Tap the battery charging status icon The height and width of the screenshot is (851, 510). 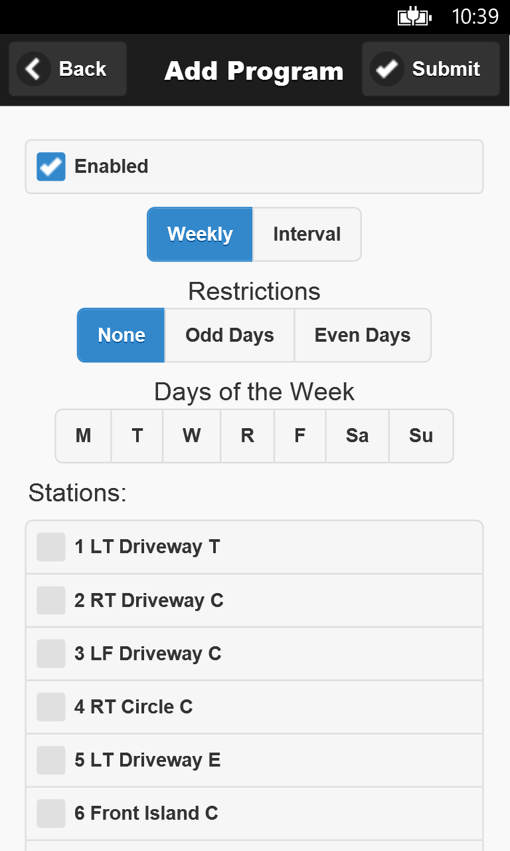(x=414, y=17)
